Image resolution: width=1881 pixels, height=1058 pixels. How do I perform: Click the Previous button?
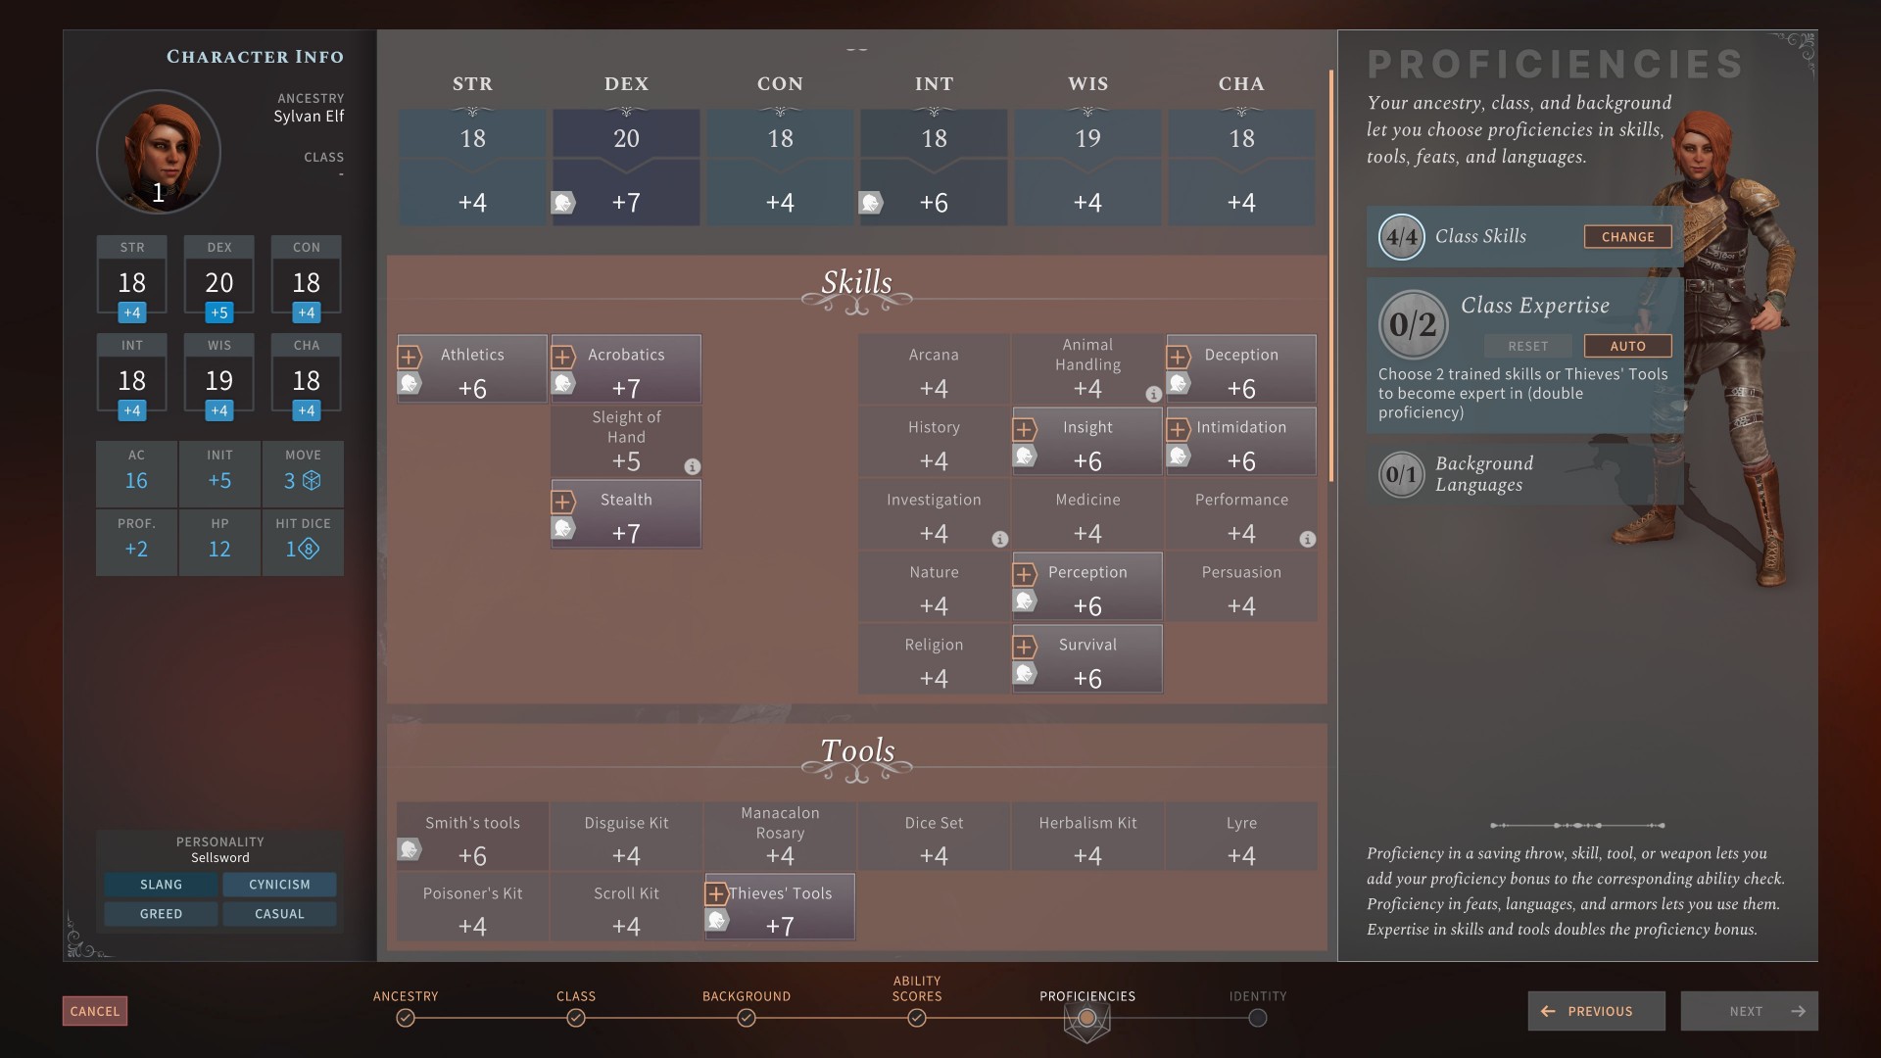click(x=1596, y=1011)
